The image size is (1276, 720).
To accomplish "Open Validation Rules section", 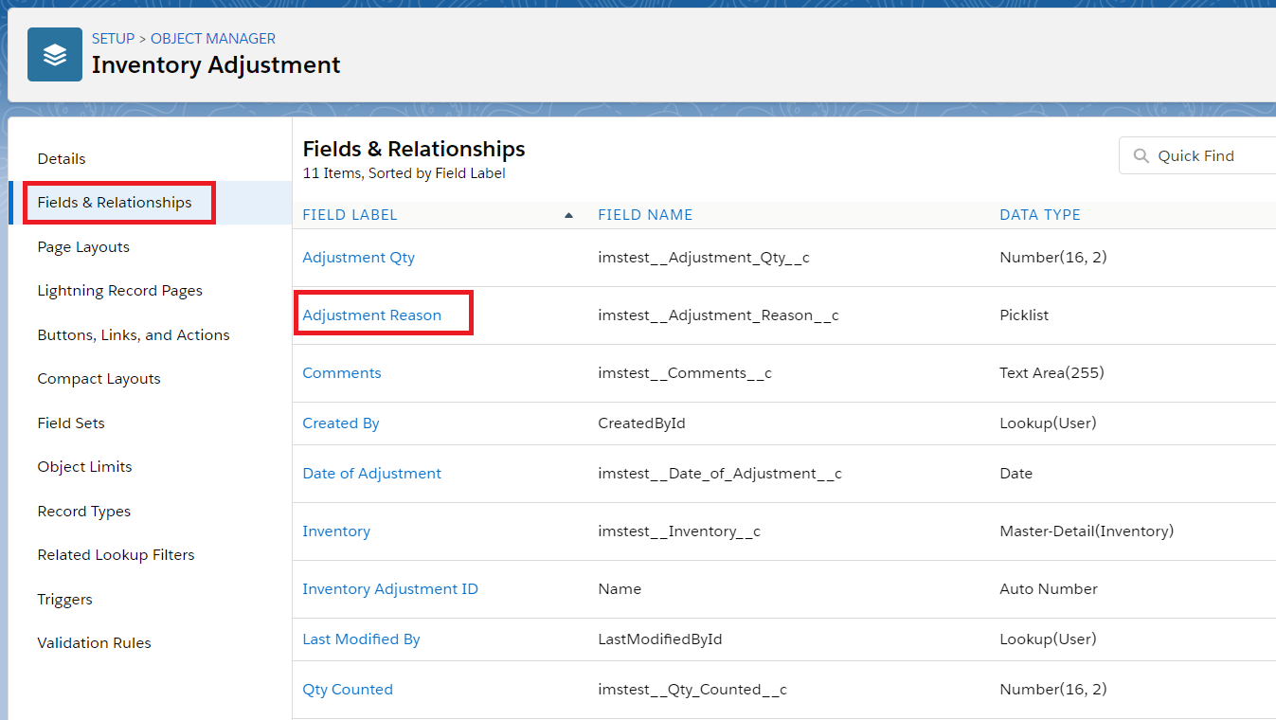I will click(94, 642).
